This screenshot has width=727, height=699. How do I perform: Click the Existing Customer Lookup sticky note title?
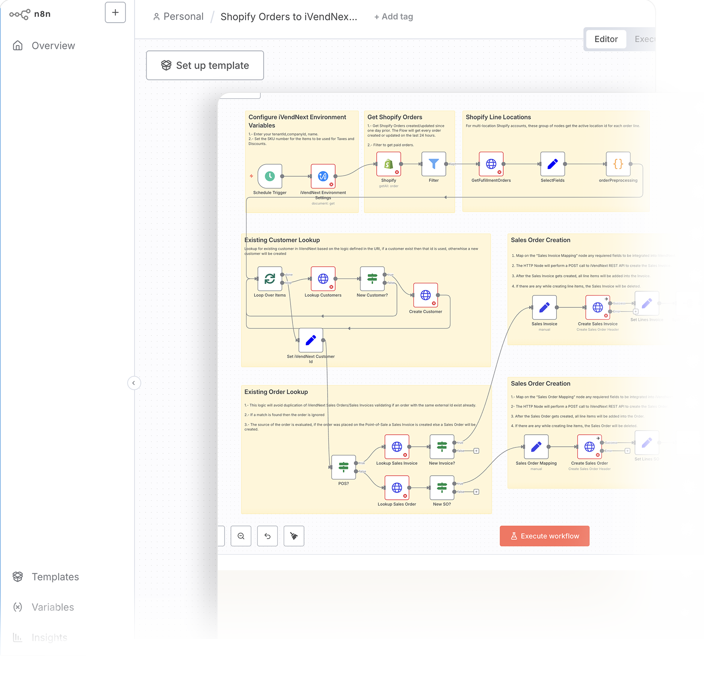pos(282,240)
